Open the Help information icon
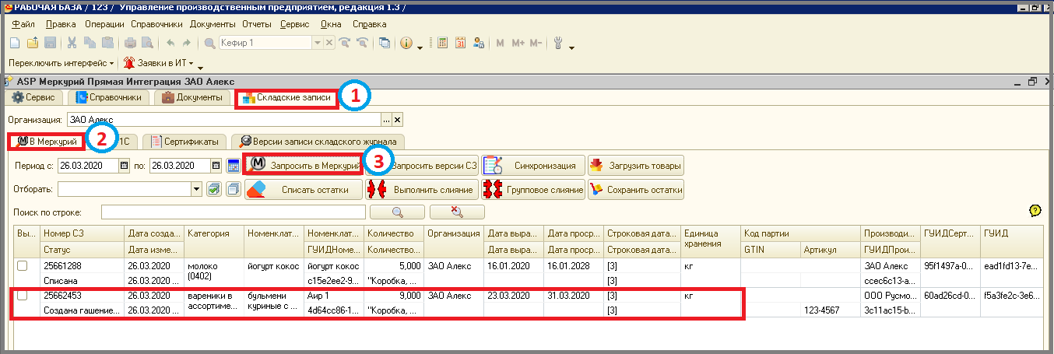Screen dimensions: 1054x354 pos(406,44)
